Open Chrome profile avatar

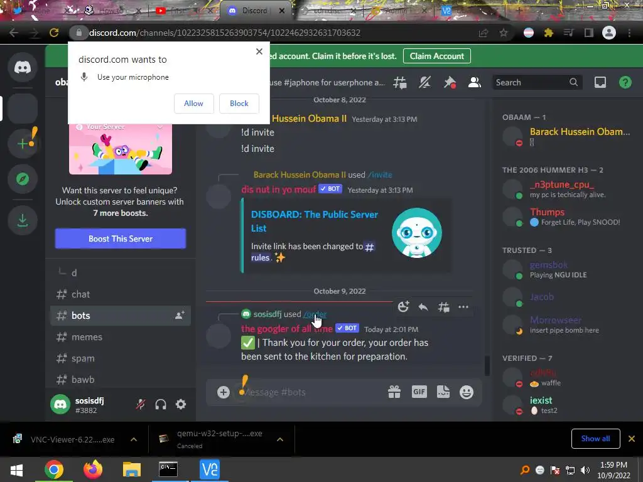609,33
